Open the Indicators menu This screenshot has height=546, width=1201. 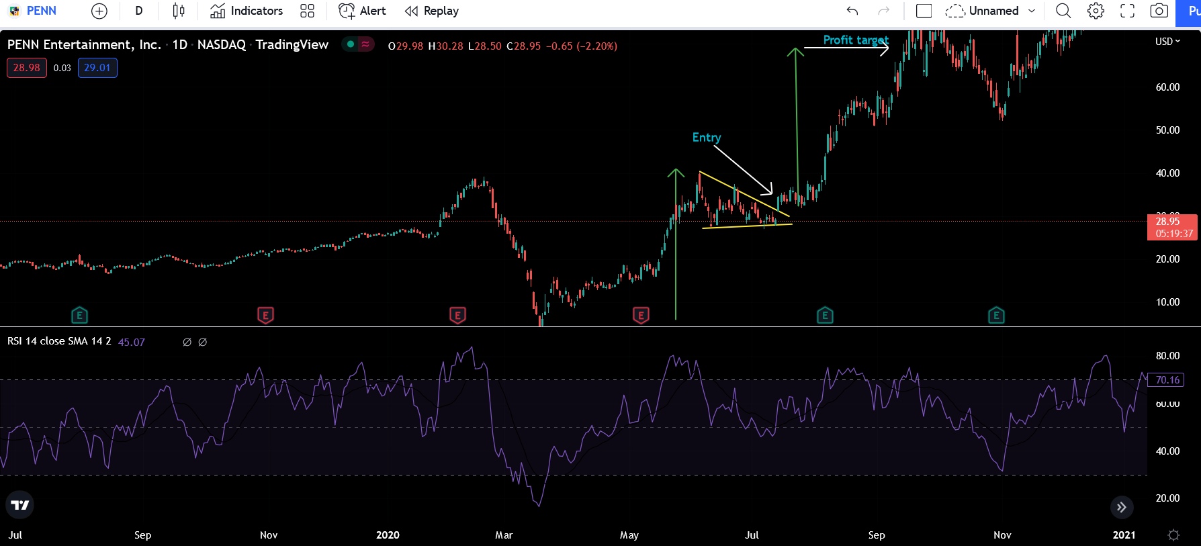(247, 11)
